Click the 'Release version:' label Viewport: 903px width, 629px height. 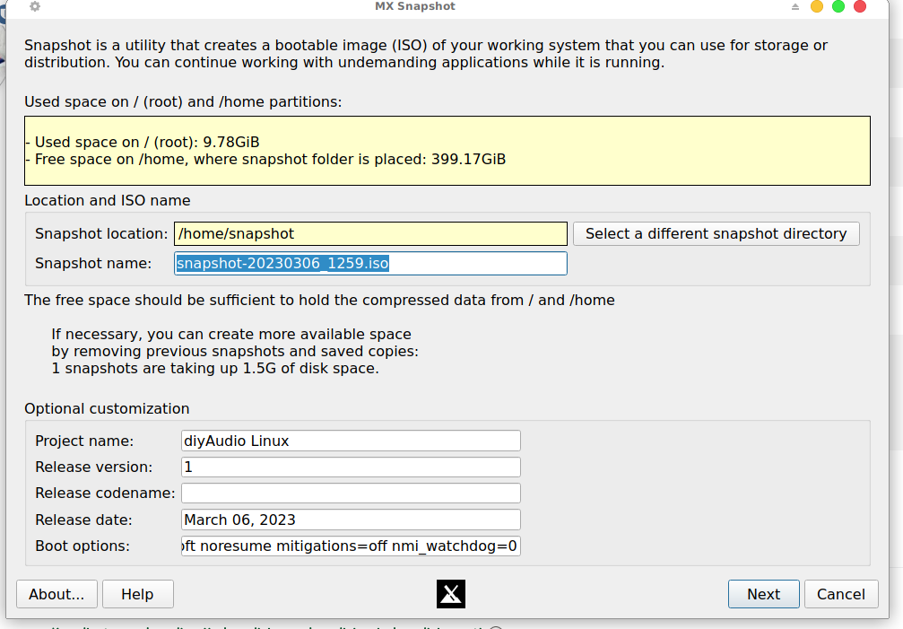click(x=94, y=467)
